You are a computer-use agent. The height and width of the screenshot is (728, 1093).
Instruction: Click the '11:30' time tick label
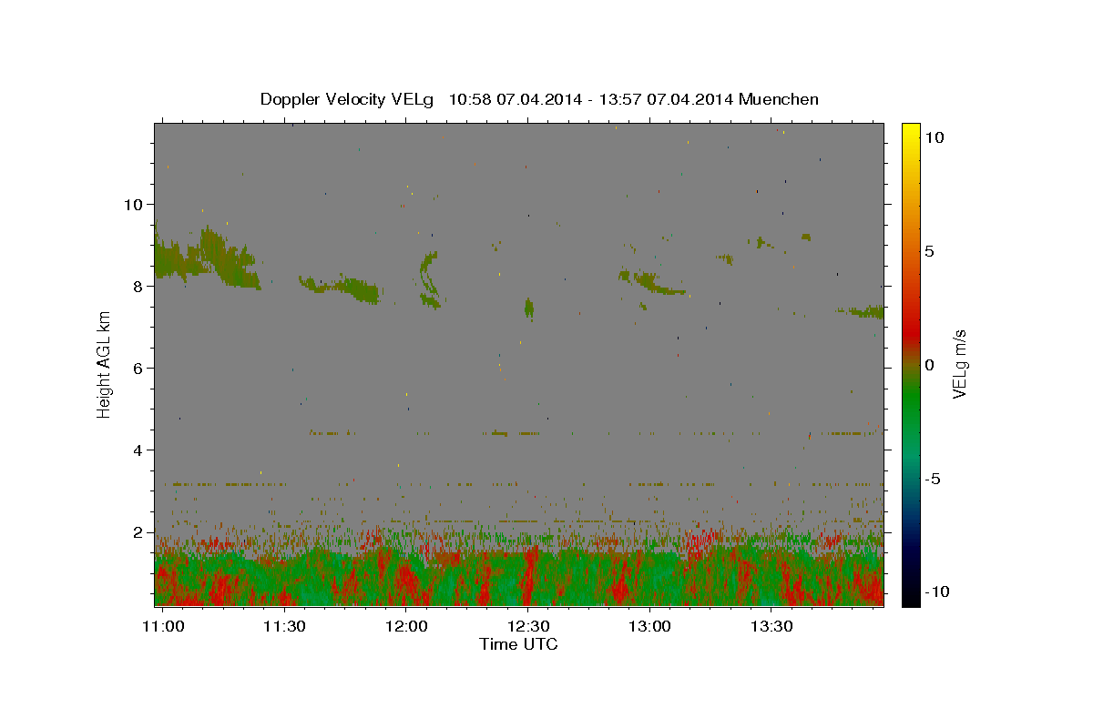(284, 626)
